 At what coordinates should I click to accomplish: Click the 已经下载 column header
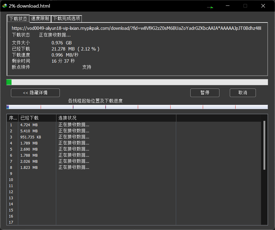pyautogui.click(x=37, y=118)
